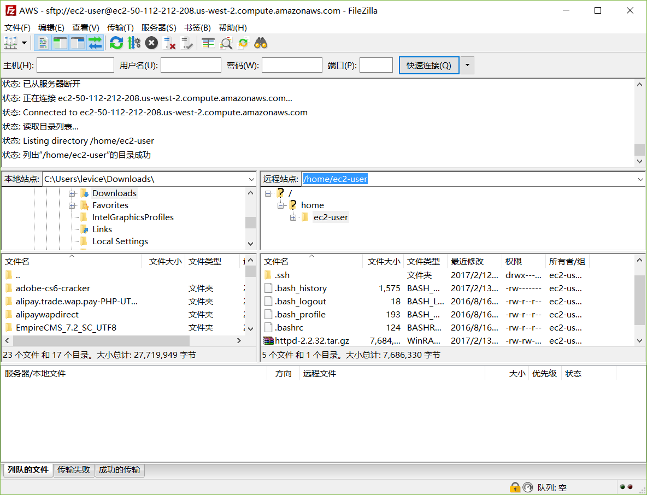The width and height of the screenshot is (647, 495).
Task: Sort remote files by 最近修改 column
Action: [474, 262]
